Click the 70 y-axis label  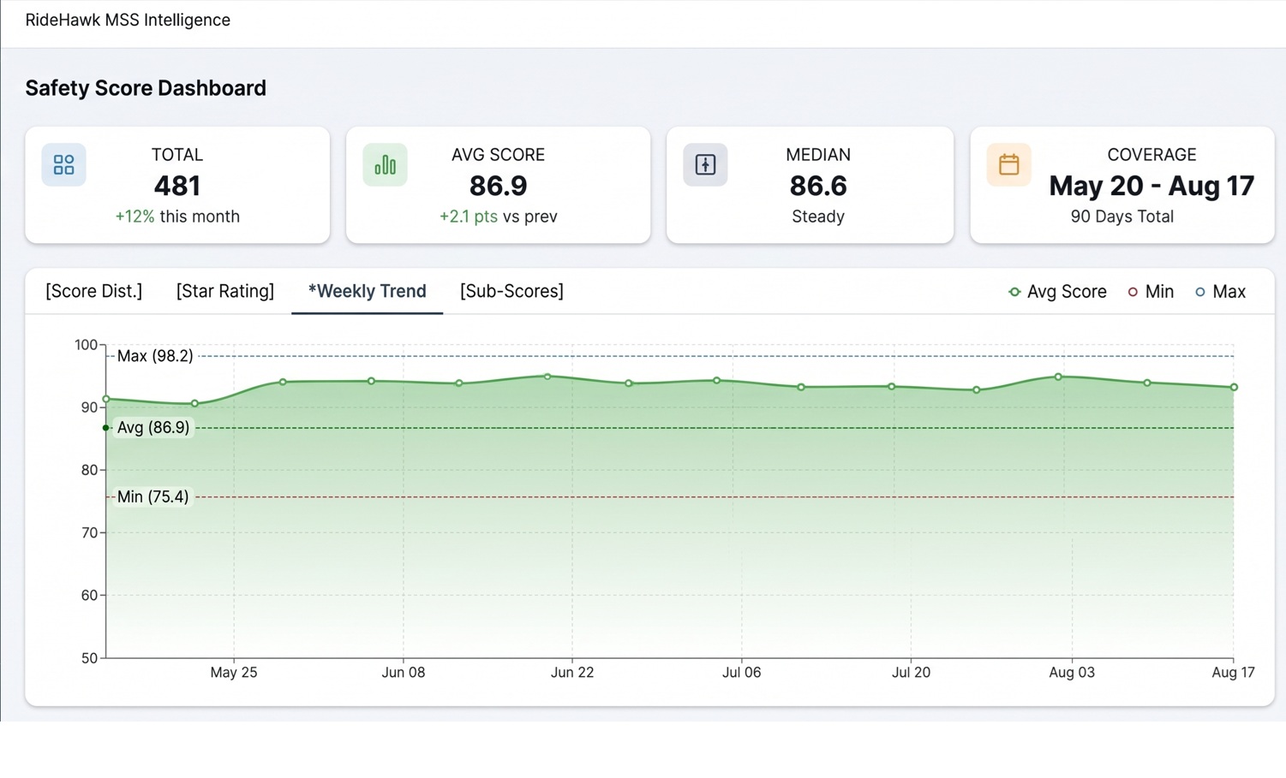90,532
